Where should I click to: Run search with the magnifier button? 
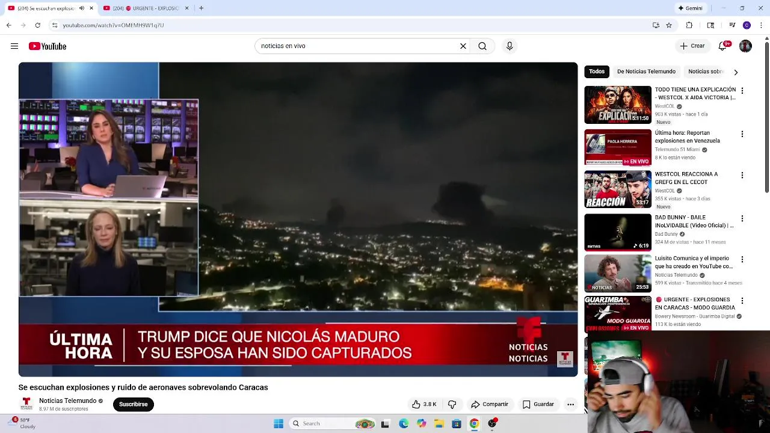(x=482, y=46)
